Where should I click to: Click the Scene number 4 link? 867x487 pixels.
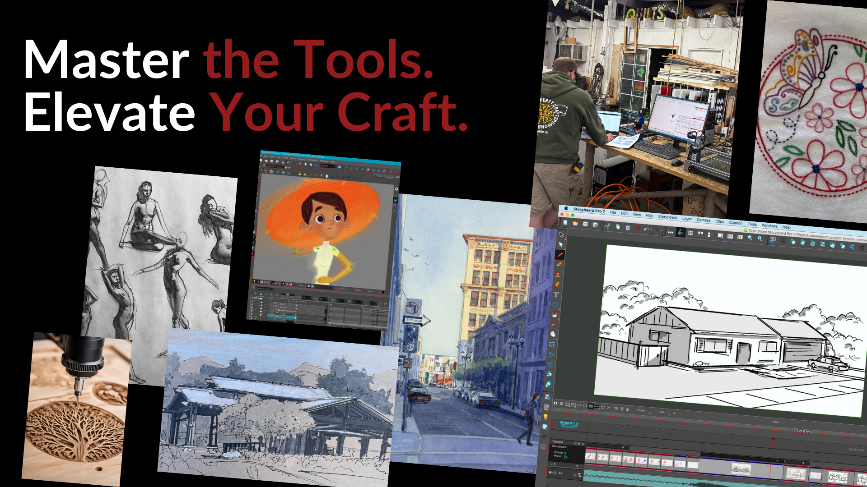pos(565,453)
